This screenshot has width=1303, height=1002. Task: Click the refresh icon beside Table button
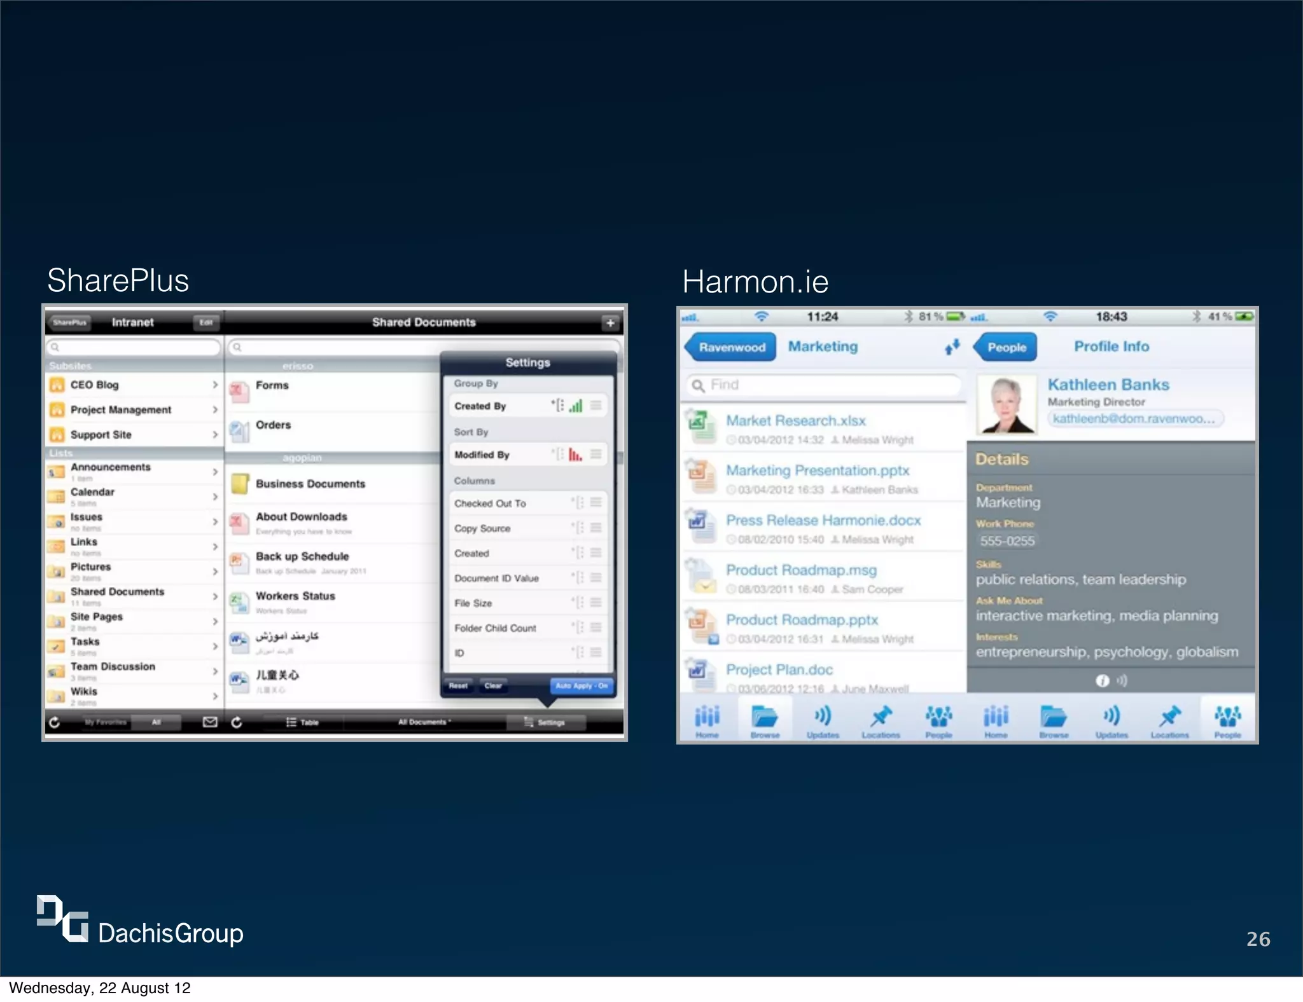[x=237, y=722]
